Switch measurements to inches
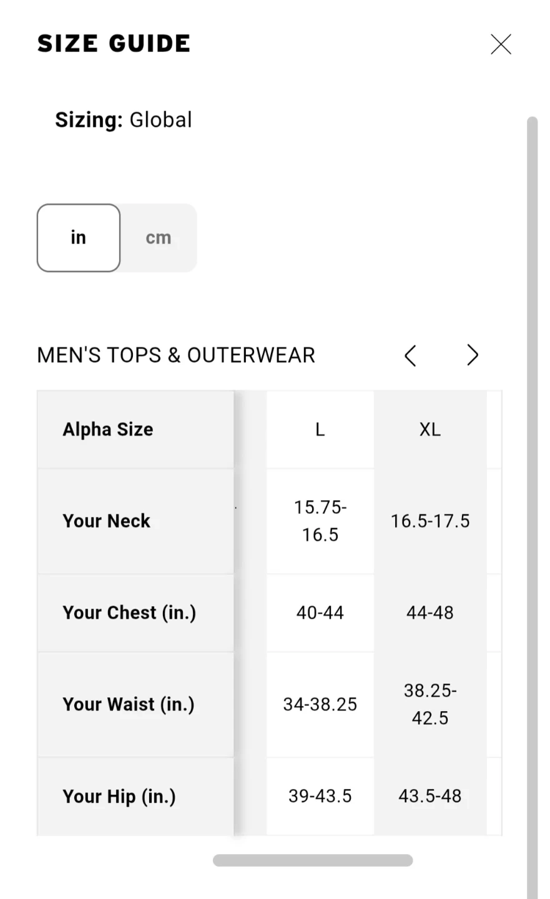Viewport: 550px width, 899px height. pos(79,238)
